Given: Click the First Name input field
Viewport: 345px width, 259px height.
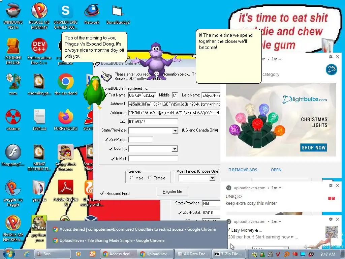Looking at the screenshot, I should click(142, 95).
